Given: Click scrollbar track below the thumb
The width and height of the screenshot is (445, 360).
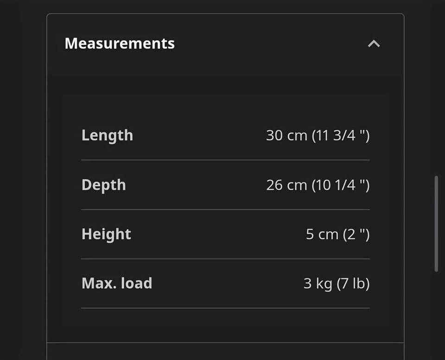Looking at the screenshot, I should (437, 316).
